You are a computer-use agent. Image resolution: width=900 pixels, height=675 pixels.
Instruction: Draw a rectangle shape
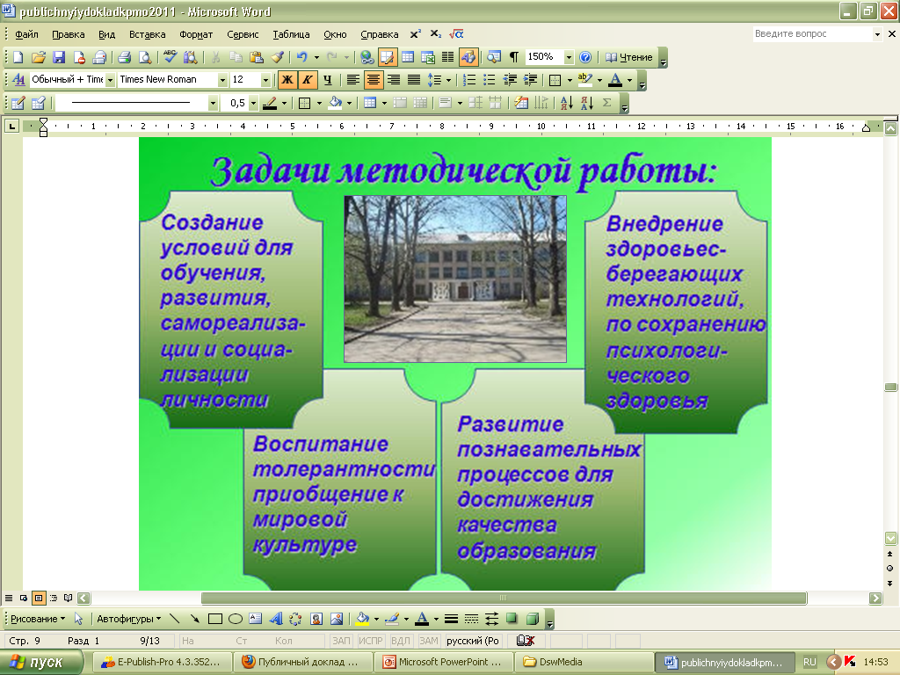click(x=215, y=619)
